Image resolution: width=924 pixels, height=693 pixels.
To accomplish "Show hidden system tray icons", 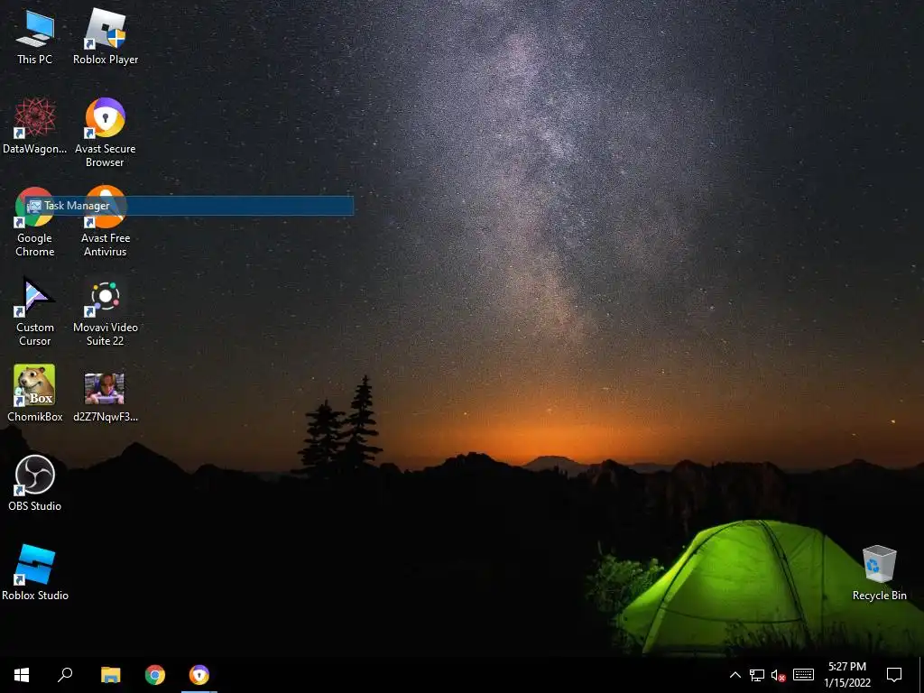I will 735,675.
